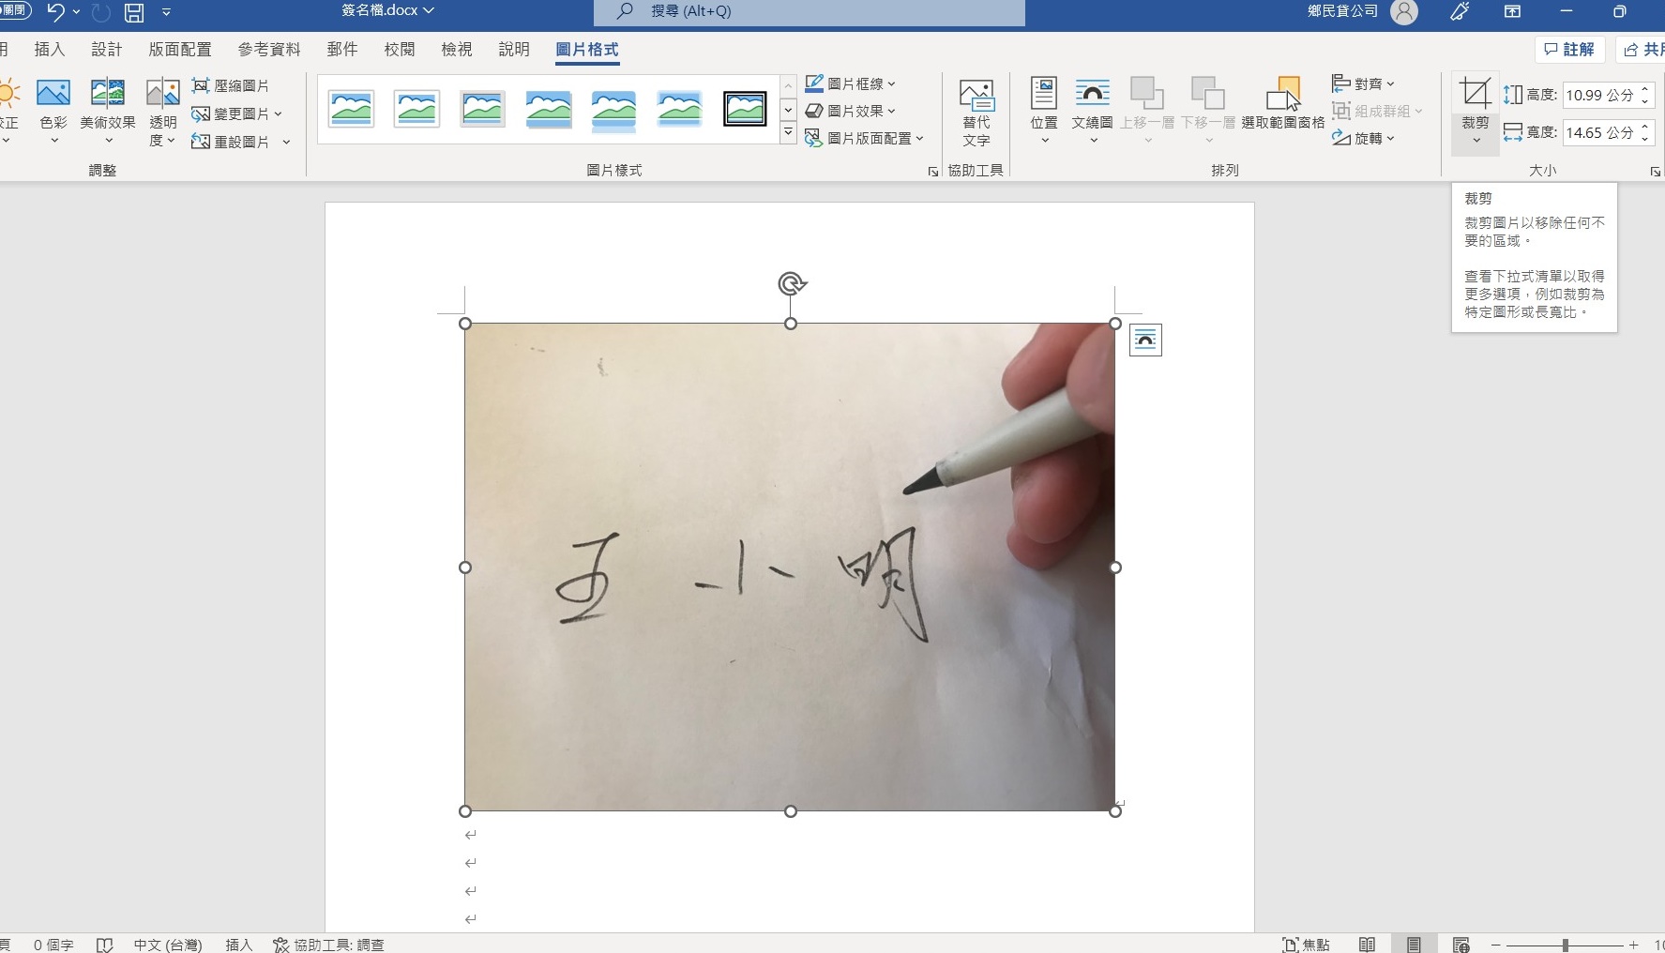Open the Alt Text (替代文字) tool

(x=976, y=112)
